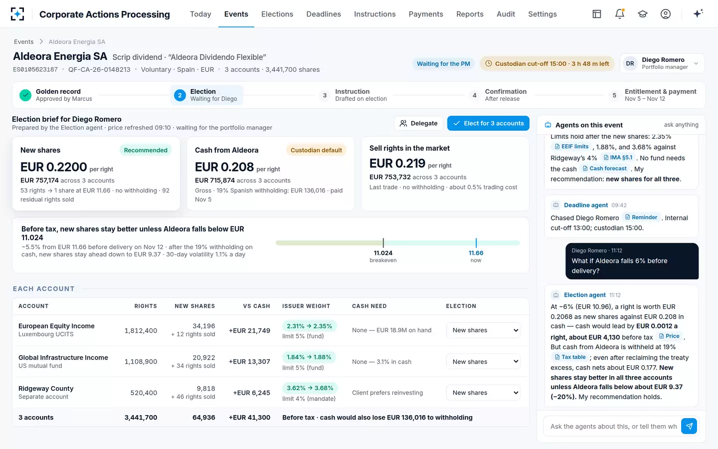This screenshot has height=449, width=718.
Task: Click the Deadline agent bot icon
Action: coord(555,205)
